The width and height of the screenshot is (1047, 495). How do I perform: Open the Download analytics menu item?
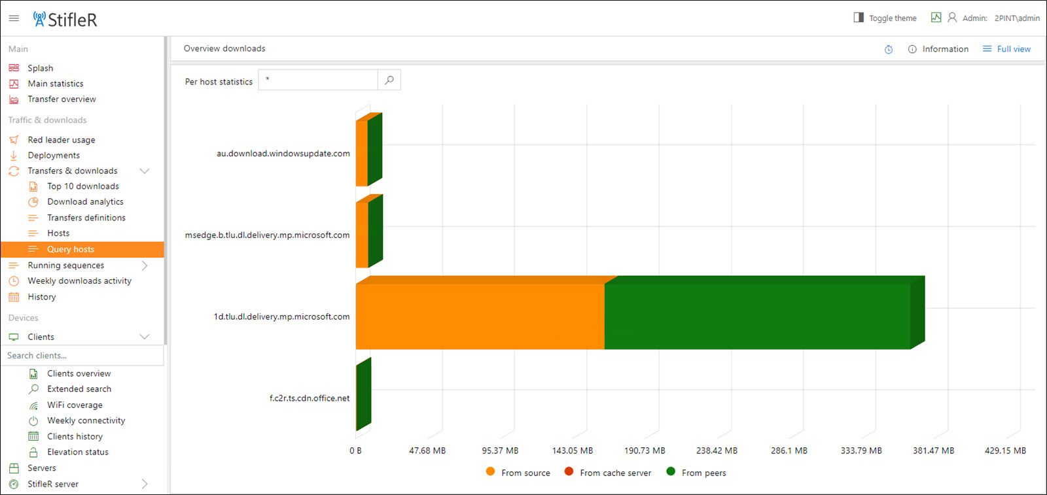85,202
